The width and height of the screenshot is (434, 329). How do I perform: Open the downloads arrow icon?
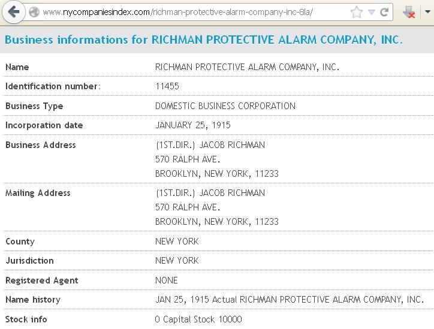click(409, 12)
